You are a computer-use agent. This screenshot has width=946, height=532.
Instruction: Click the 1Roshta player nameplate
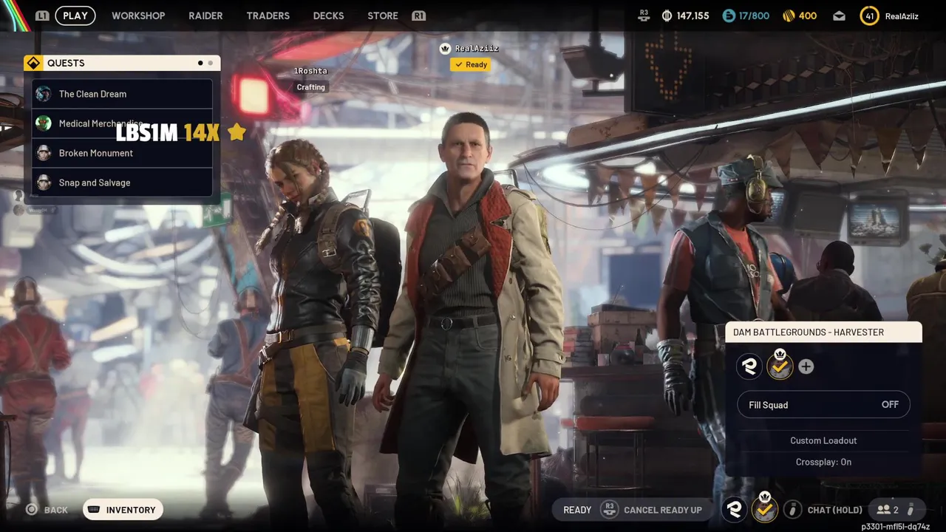(310, 71)
